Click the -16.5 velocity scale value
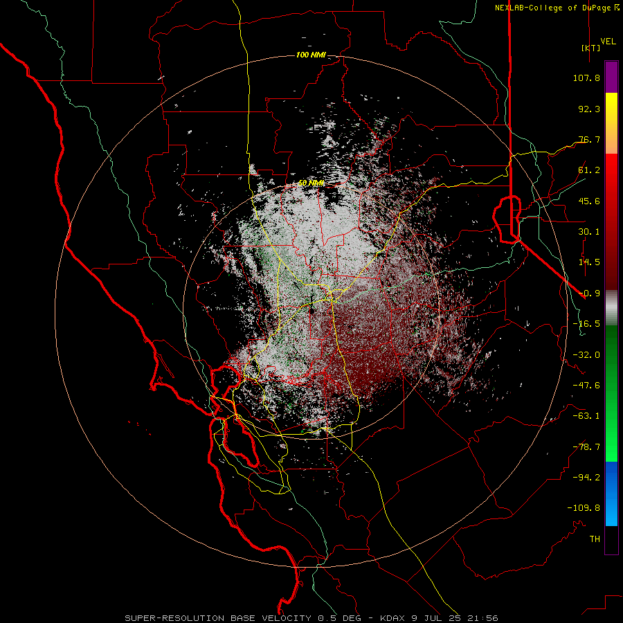 pos(586,324)
